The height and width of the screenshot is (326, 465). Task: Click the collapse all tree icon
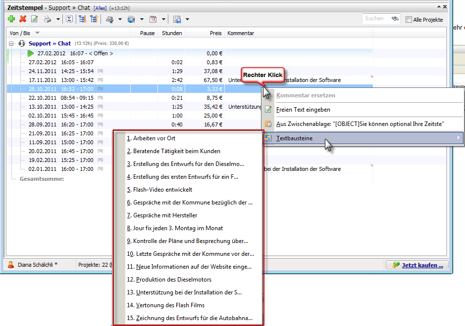click(94, 19)
